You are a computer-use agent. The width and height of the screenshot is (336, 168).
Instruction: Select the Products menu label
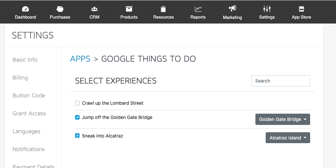coord(129,17)
